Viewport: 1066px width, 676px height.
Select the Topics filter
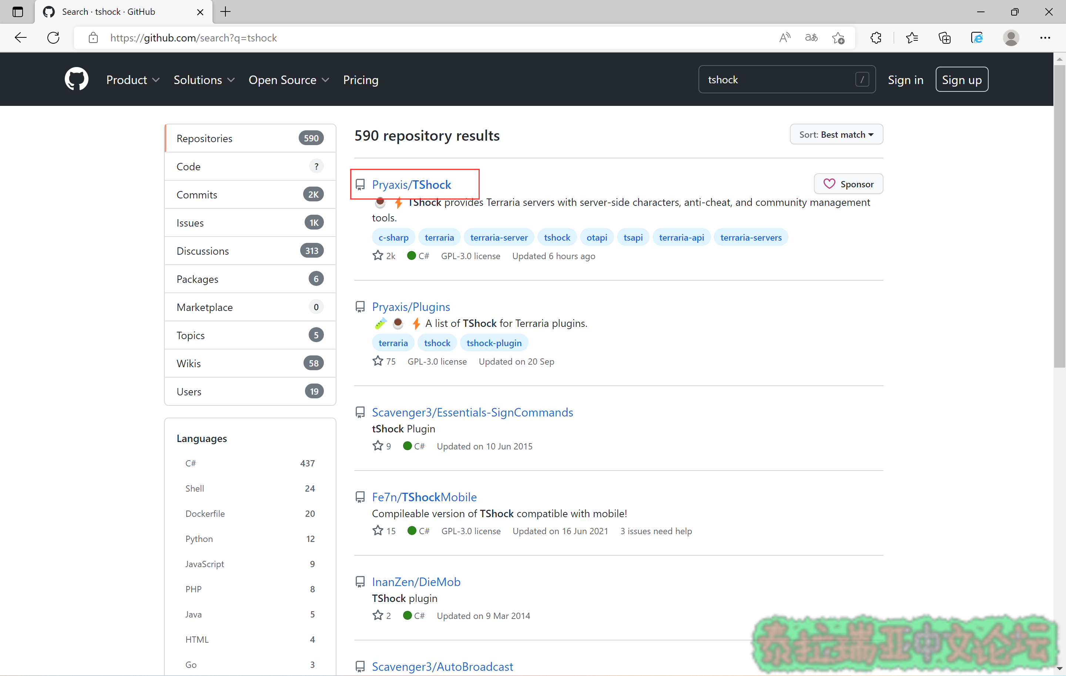(250, 335)
